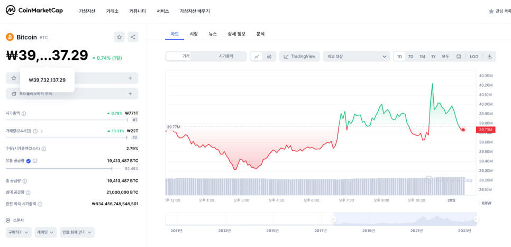Click the watchlist star icon in header

(491, 11)
